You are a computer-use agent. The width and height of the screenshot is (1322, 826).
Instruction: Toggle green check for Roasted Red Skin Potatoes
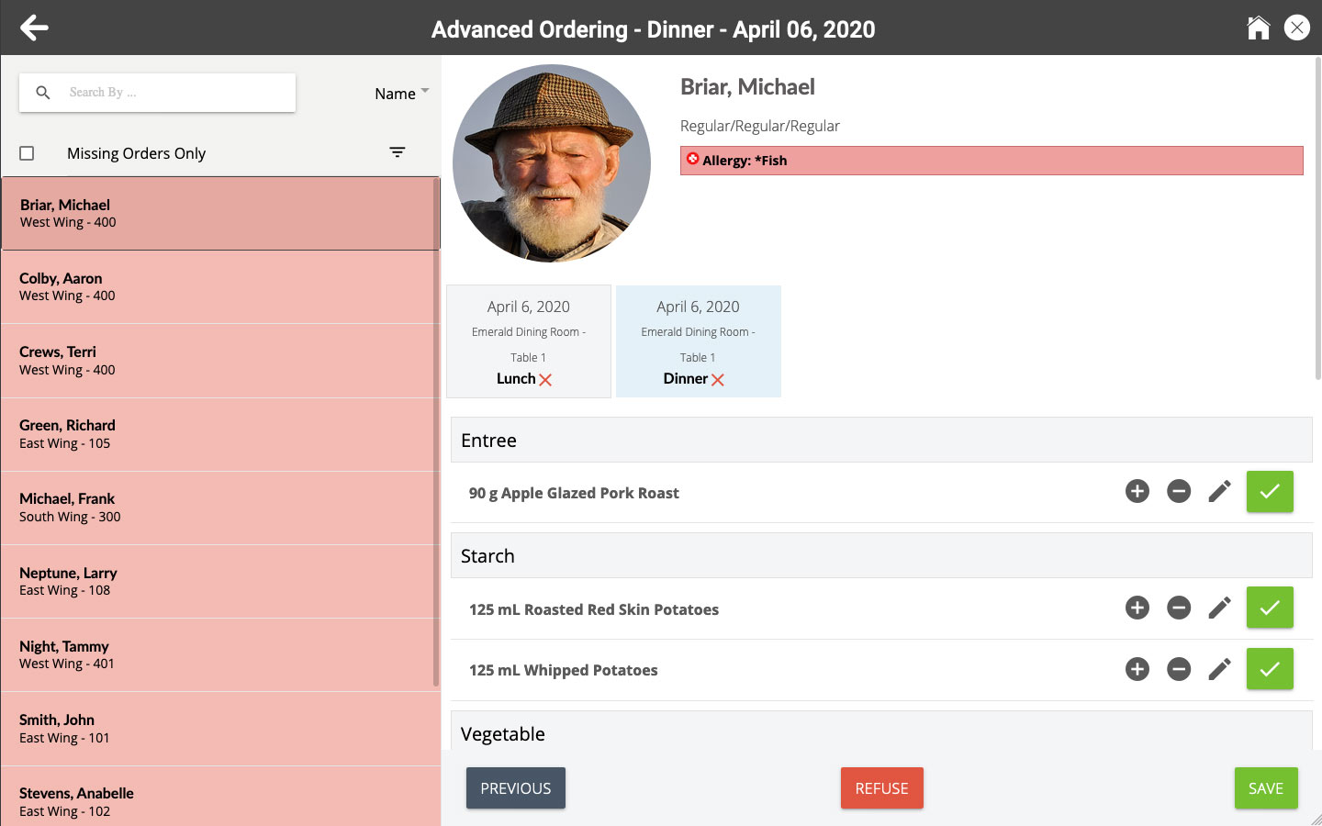point(1269,608)
